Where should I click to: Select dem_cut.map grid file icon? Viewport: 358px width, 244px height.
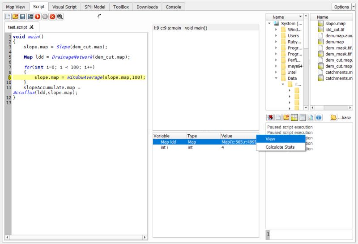(x=321, y=66)
